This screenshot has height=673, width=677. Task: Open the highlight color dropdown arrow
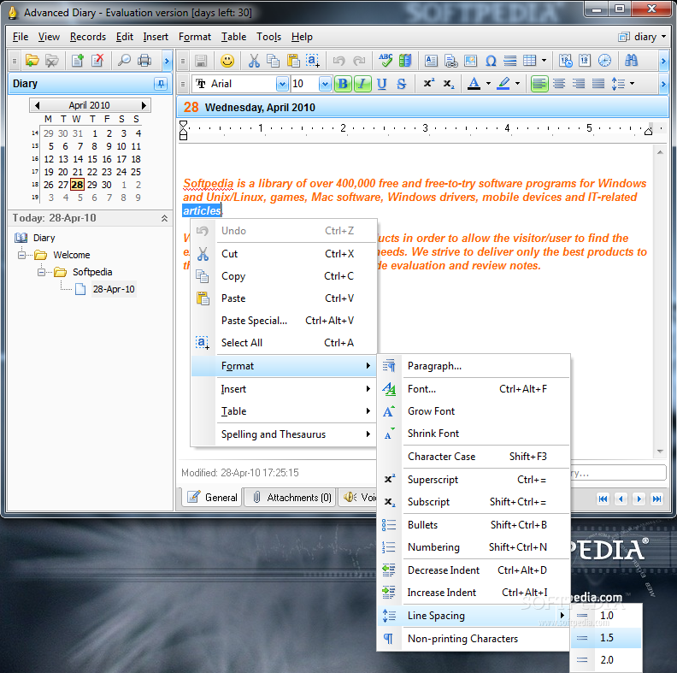click(517, 83)
